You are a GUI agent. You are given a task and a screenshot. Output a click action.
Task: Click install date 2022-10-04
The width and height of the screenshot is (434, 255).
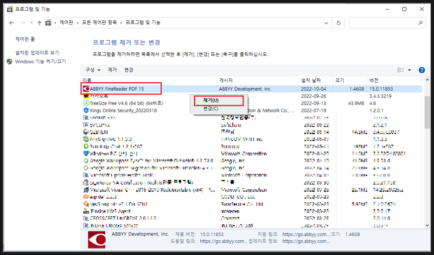[x=313, y=89]
